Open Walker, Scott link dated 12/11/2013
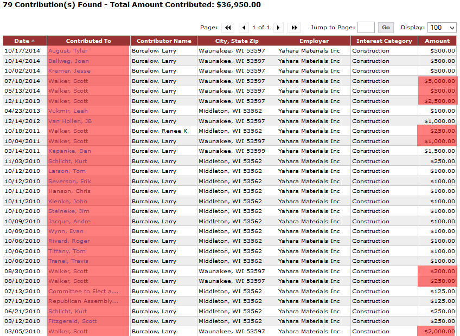This screenshot has height=336, width=460. pos(68,101)
